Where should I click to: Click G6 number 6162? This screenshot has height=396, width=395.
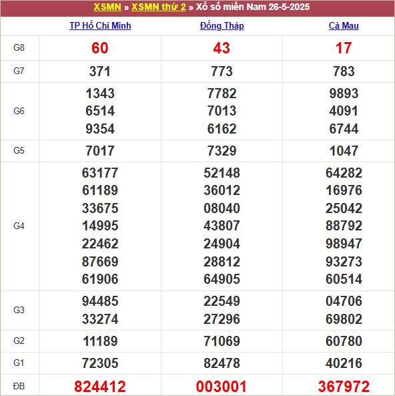click(222, 129)
